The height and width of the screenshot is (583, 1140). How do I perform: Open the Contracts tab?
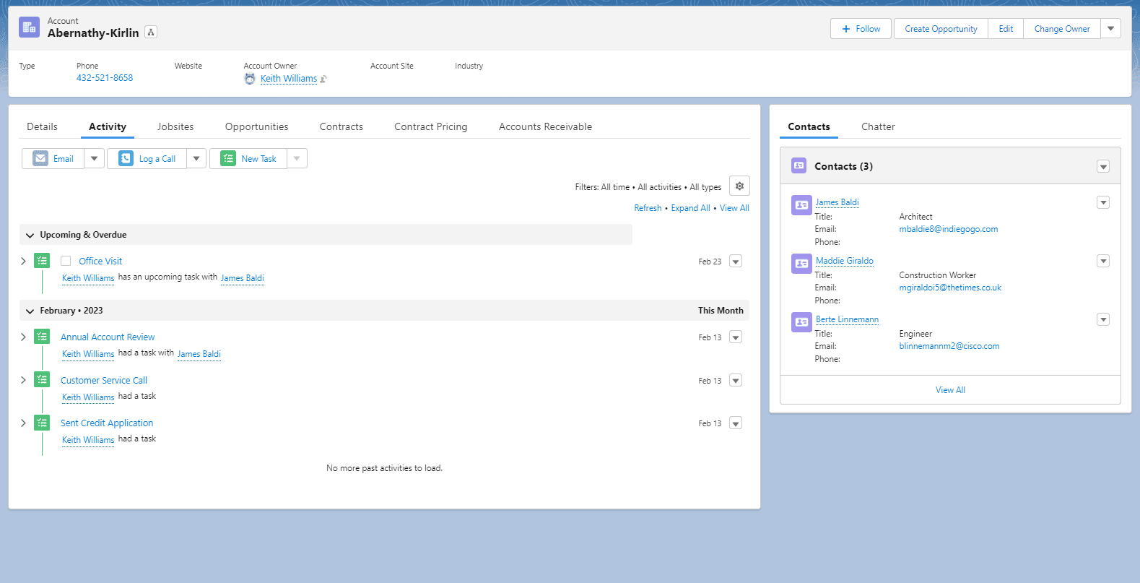pos(341,126)
